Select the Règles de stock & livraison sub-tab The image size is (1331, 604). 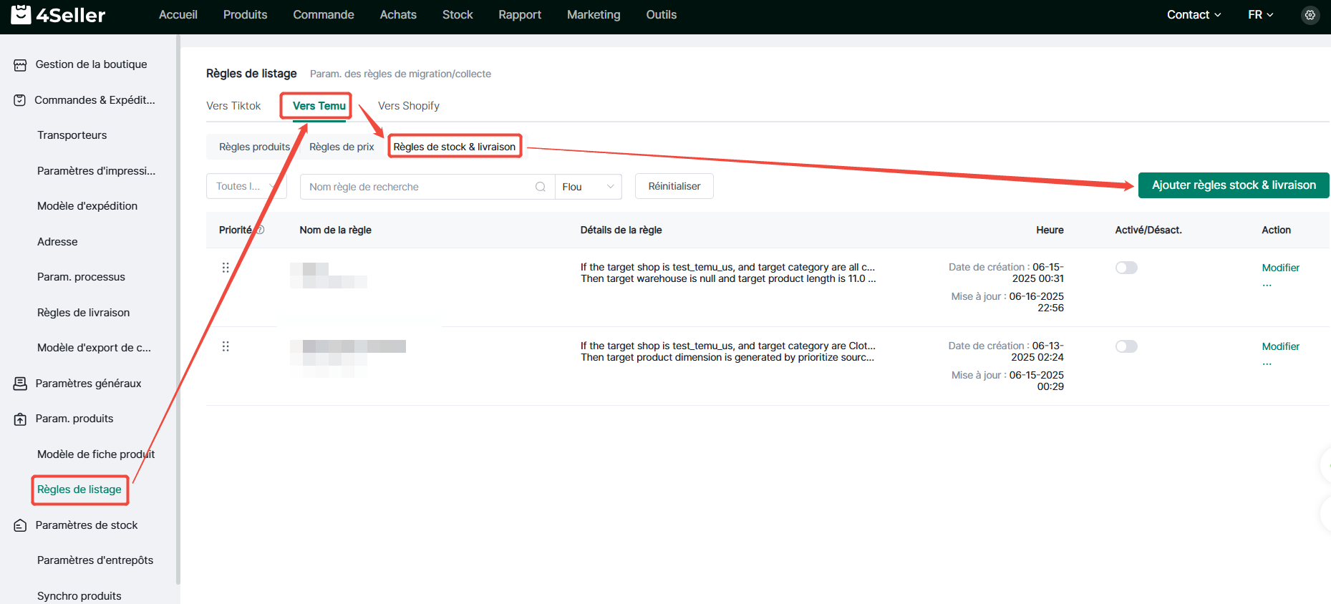[455, 147]
